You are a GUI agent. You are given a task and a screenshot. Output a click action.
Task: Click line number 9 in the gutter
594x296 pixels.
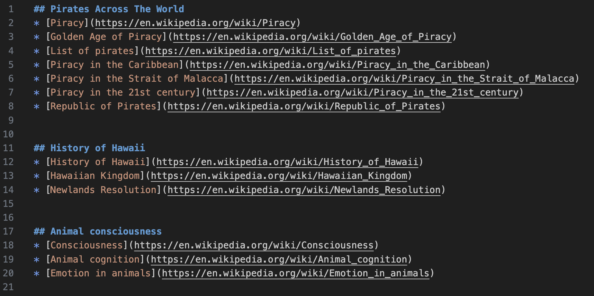tap(11, 120)
